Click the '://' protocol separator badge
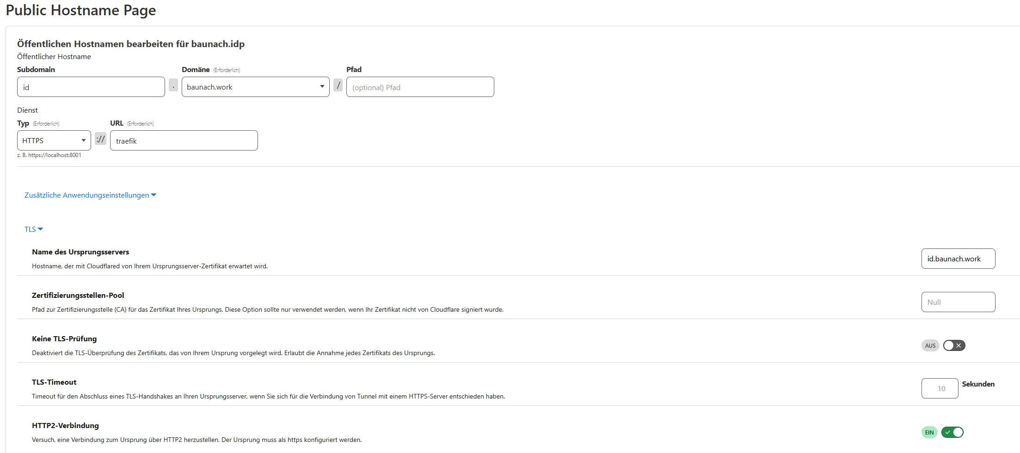This screenshot has width=1020, height=453. [x=100, y=139]
